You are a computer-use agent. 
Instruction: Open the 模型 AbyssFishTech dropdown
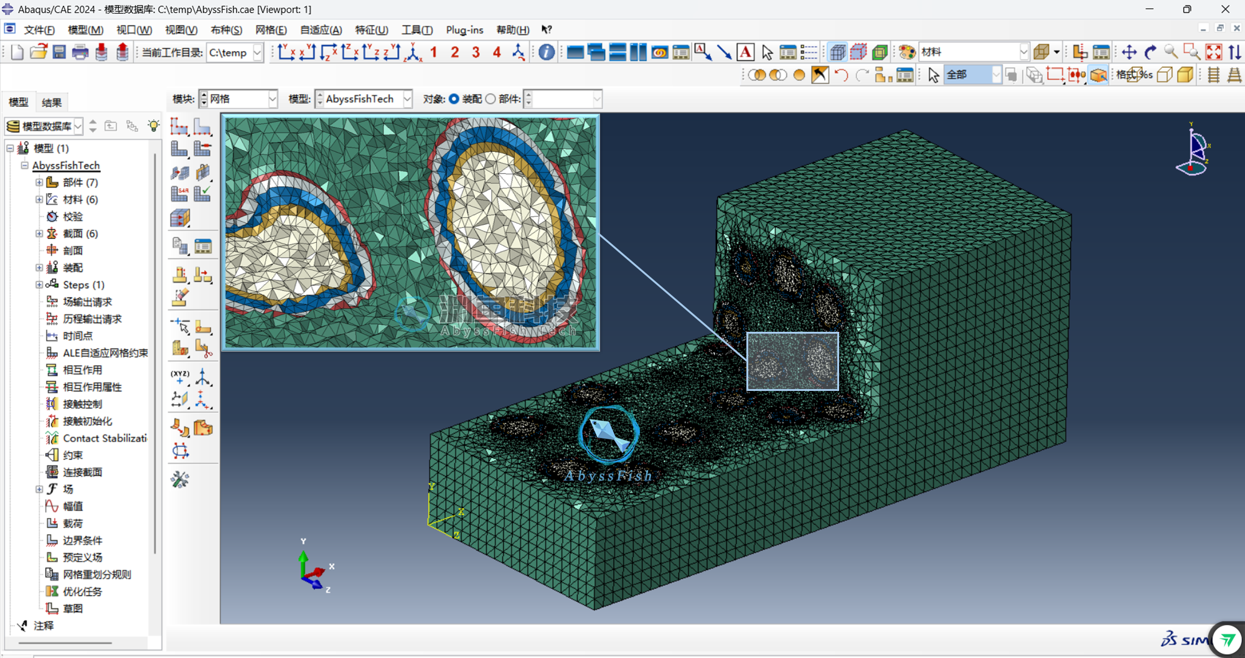[406, 99]
